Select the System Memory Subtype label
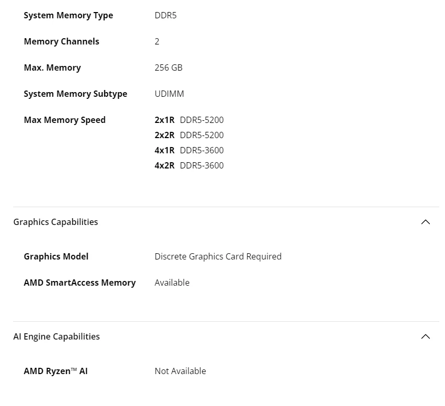 pos(75,94)
